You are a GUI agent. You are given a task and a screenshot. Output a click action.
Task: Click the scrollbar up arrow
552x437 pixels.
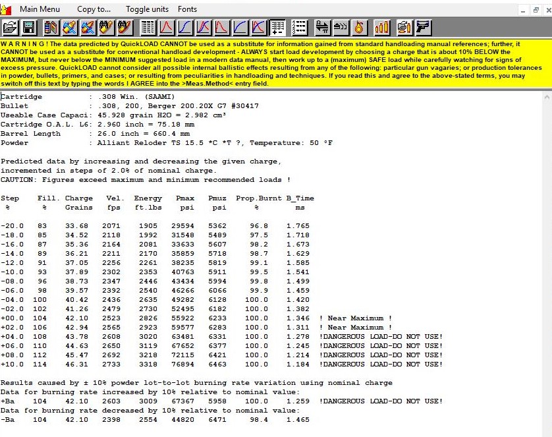(546, 97)
